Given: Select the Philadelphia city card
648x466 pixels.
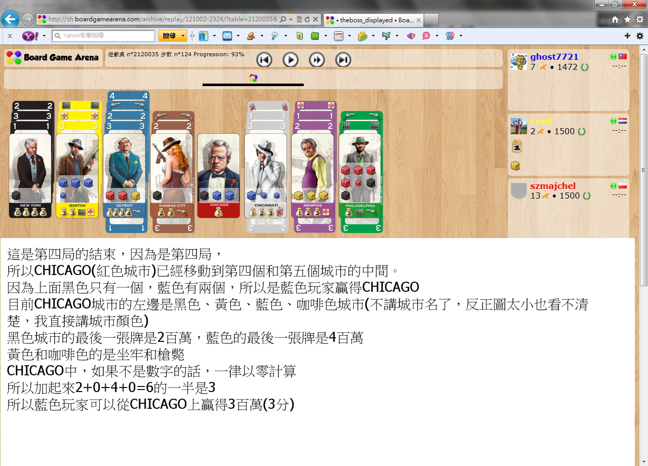Looking at the screenshot, I should coord(360,175).
